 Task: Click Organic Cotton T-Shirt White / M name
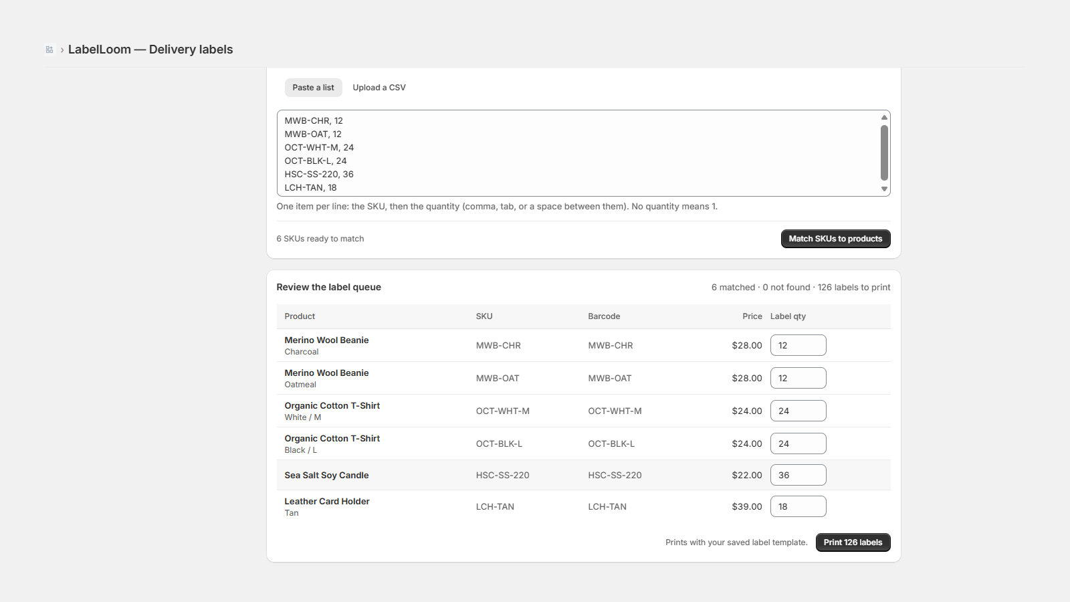pos(332,405)
